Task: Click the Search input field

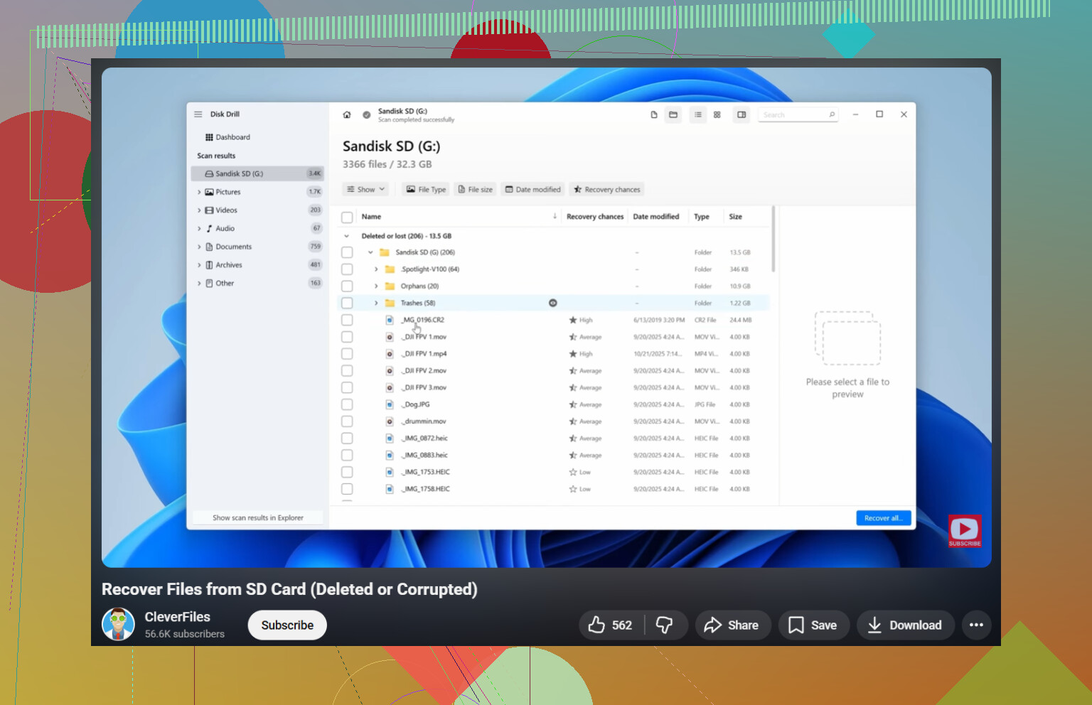Action: tap(798, 114)
